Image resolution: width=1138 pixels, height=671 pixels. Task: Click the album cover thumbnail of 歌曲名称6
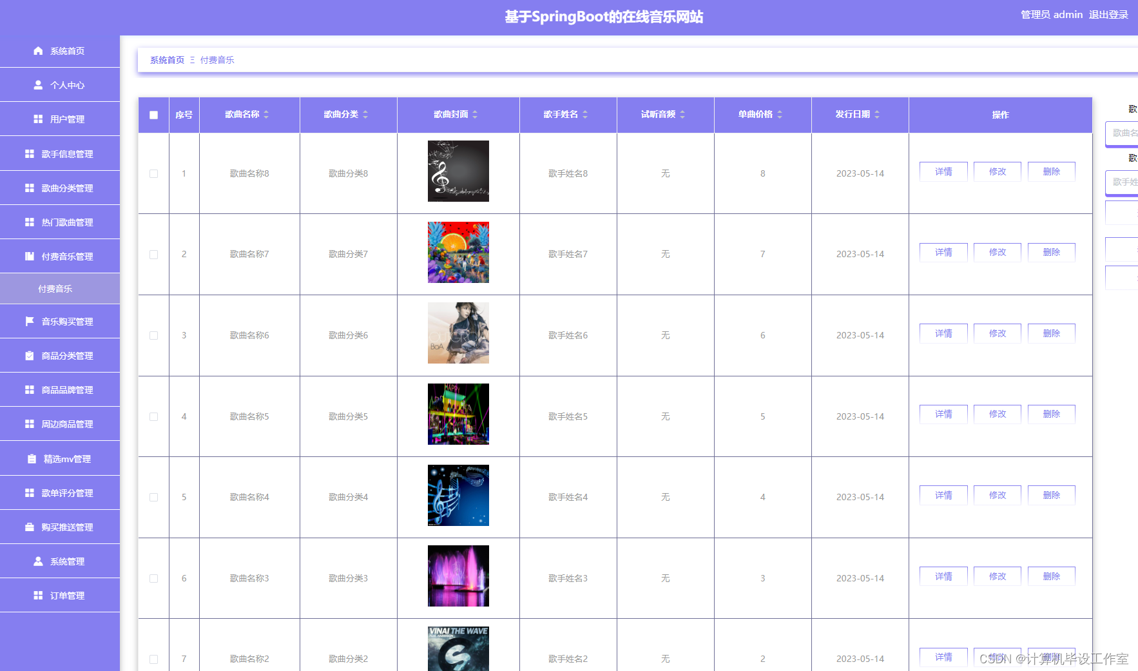coord(458,333)
